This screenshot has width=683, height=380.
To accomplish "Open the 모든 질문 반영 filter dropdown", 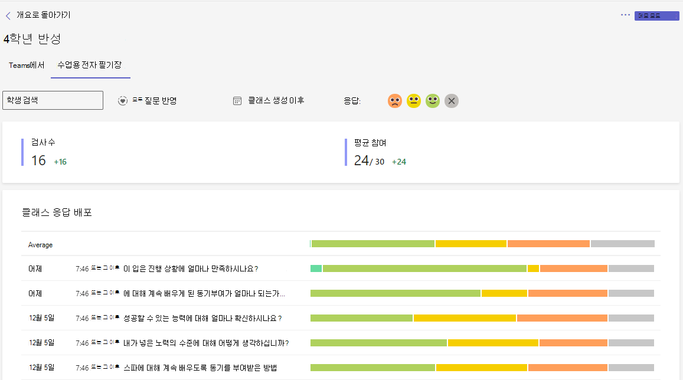I will click(147, 100).
